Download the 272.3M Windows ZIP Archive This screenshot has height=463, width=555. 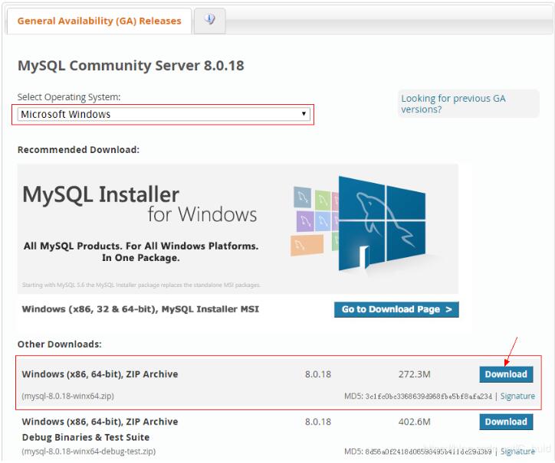pyautogui.click(x=506, y=374)
